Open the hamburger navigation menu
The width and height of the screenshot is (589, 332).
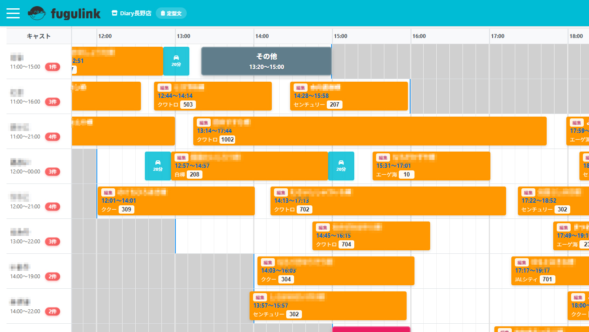pos(13,13)
